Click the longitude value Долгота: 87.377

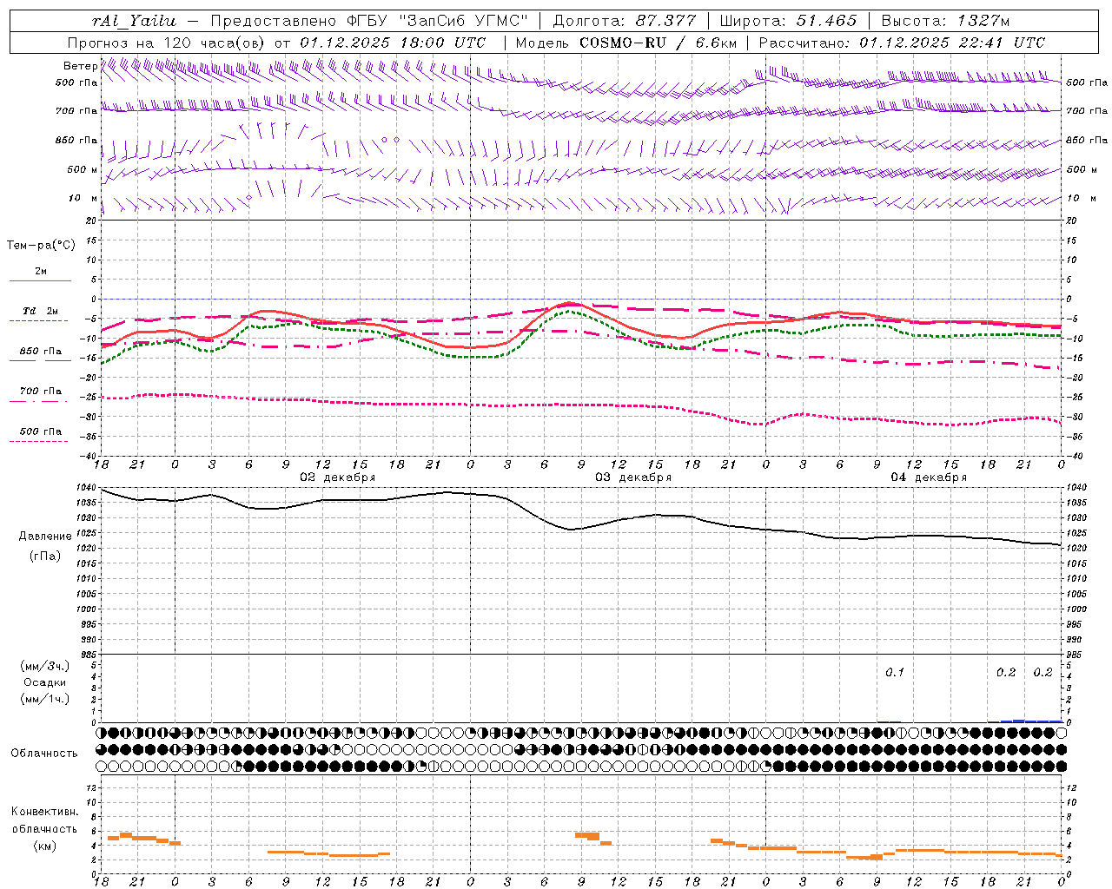pos(625,21)
